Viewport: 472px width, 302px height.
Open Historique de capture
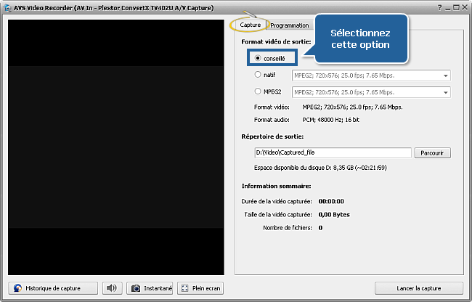point(53,288)
